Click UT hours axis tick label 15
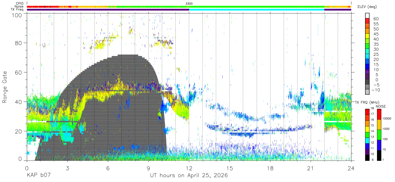The width and height of the screenshot is (395, 182). 230,168
